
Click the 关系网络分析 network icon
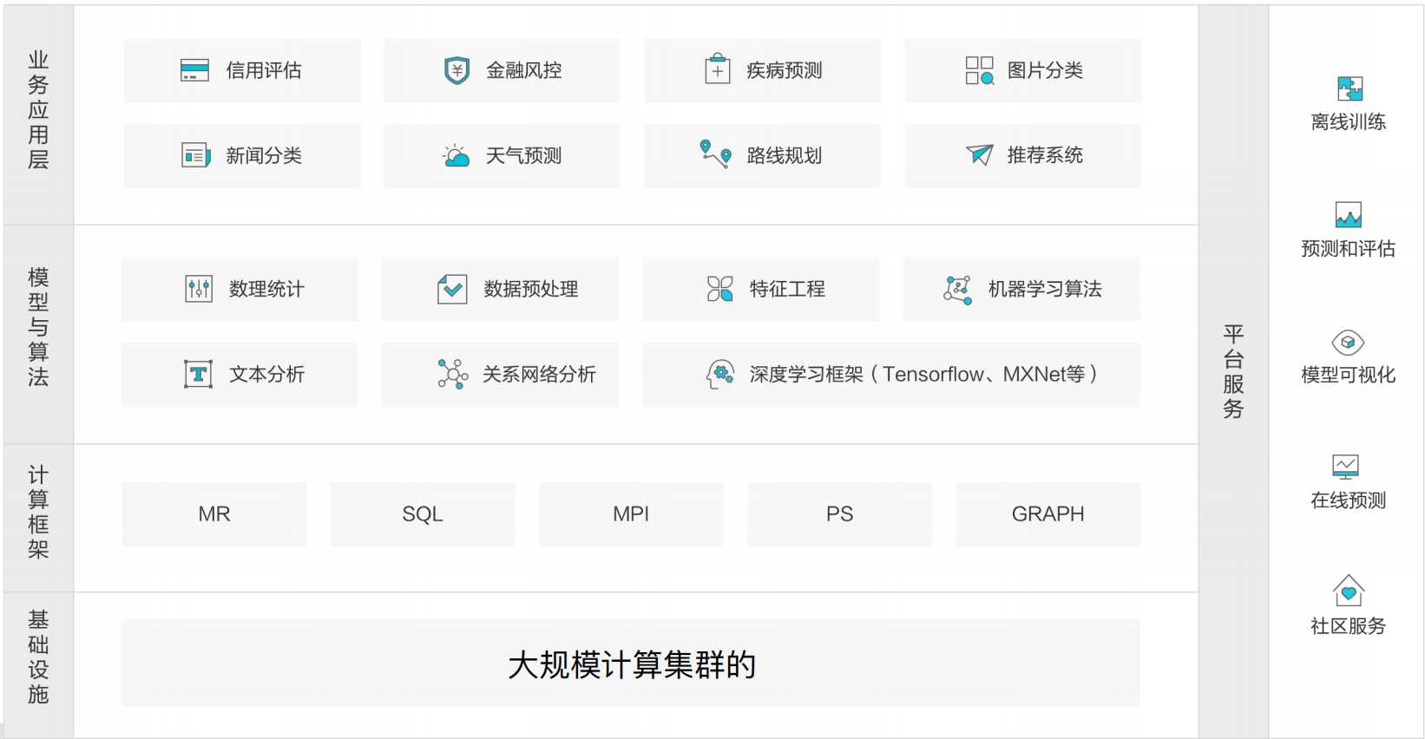[452, 374]
